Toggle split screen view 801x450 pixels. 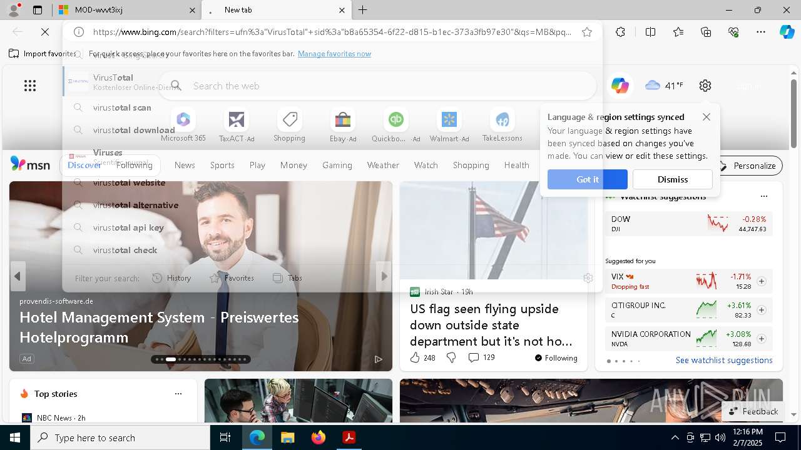(650, 32)
